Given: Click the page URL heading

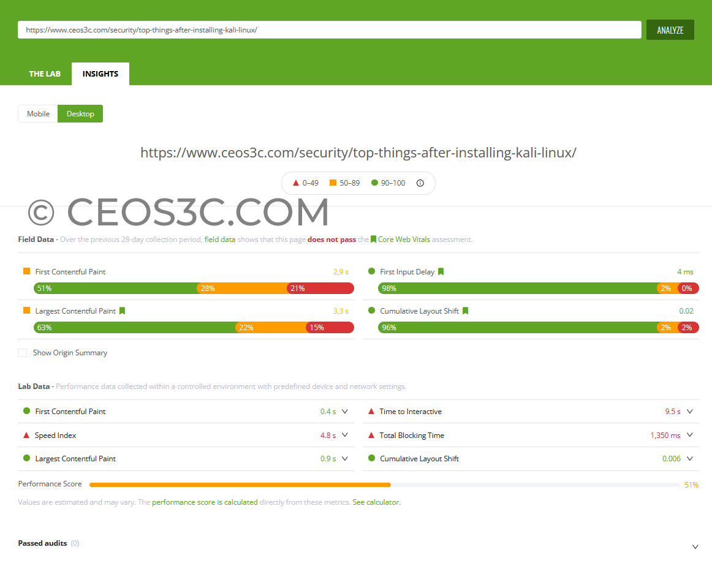Looking at the screenshot, I should click(x=358, y=153).
